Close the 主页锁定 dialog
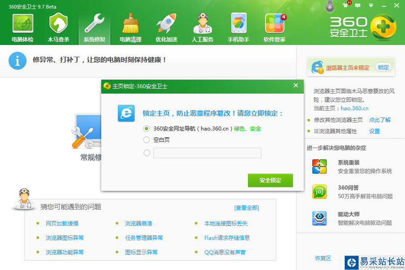Image resolution: width=405 pixels, height=270 pixels. [296, 85]
